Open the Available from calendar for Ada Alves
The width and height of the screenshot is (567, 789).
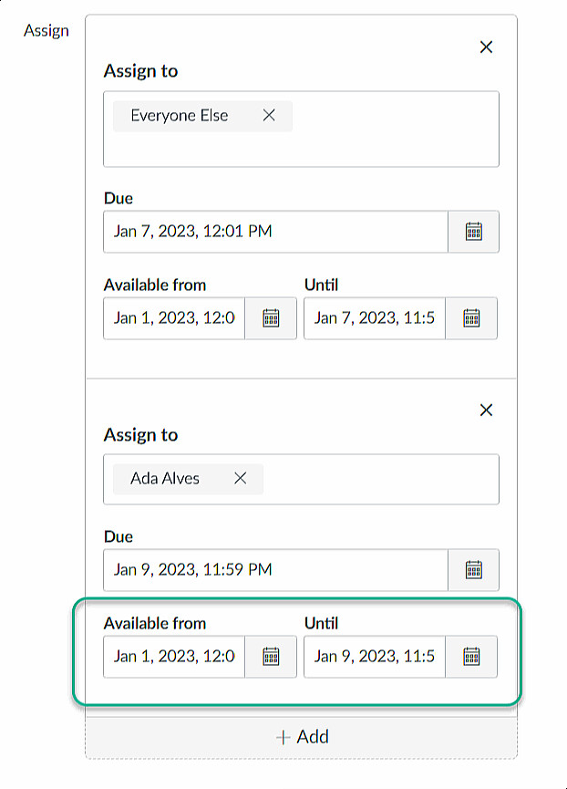(271, 657)
